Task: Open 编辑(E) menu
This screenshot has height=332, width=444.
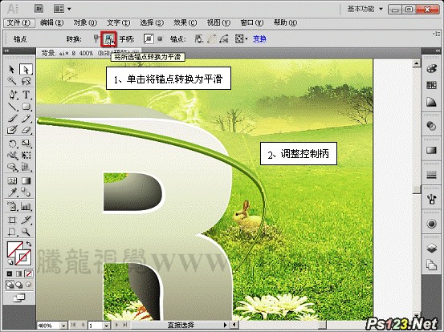Action: tap(51, 23)
